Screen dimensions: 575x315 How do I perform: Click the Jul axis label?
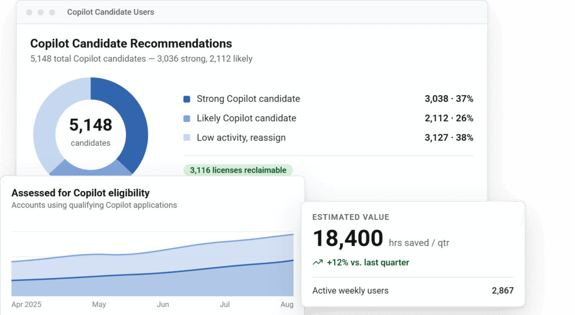[225, 304]
